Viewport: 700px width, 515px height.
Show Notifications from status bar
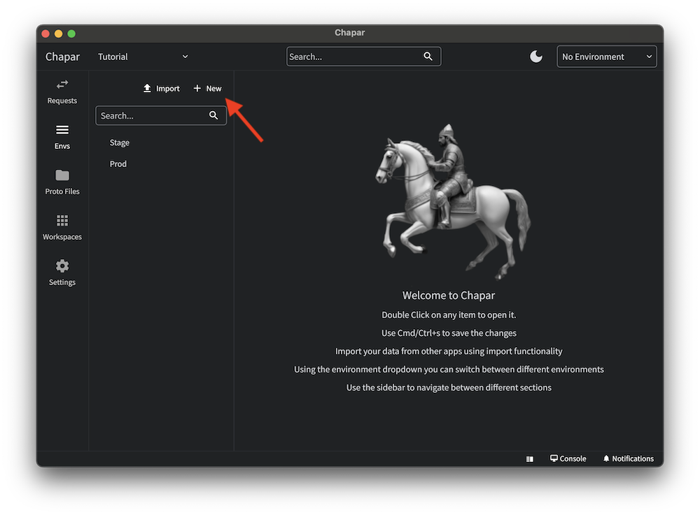(628, 459)
